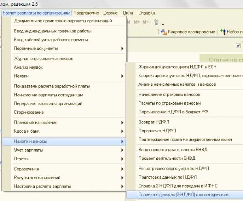Click the M- calculator memory icon
This screenshot has width=243, height=201.
pos(145,21)
